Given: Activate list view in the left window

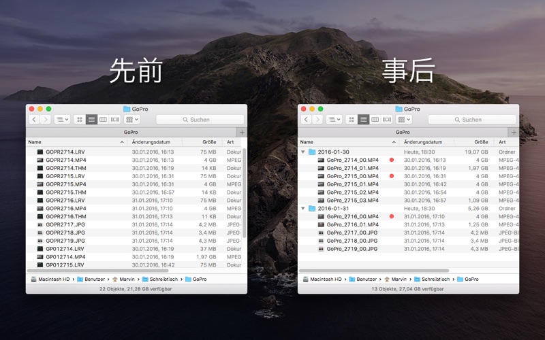Looking at the screenshot, I should coord(91,120).
